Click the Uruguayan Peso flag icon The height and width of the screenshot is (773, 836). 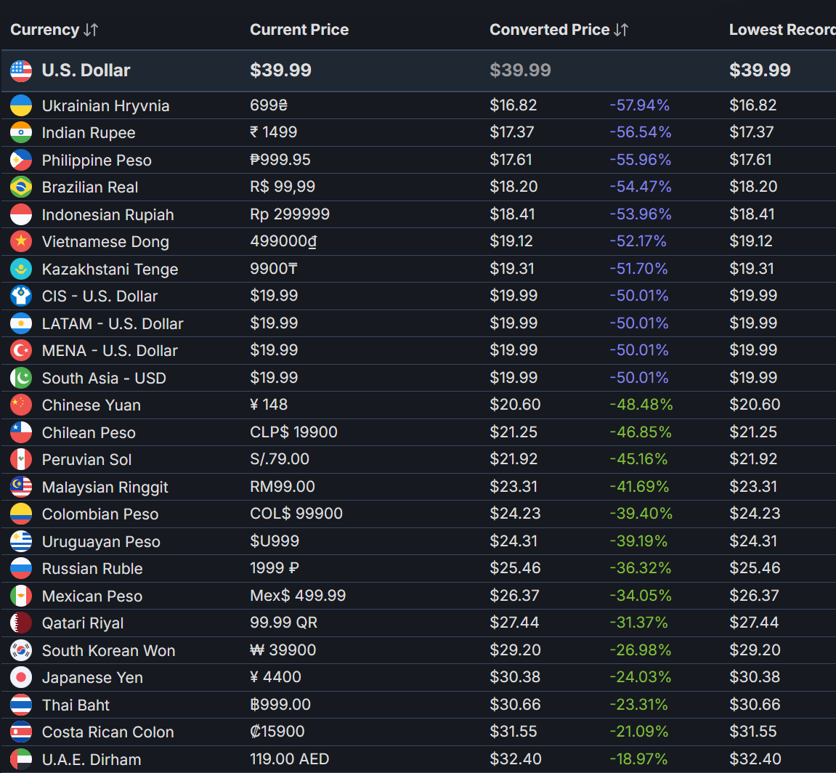(x=21, y=541)
